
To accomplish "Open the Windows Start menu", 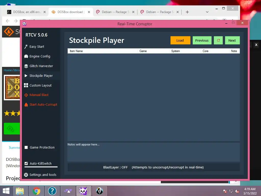I will 6,191.
